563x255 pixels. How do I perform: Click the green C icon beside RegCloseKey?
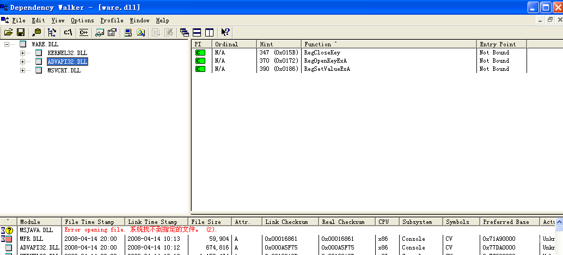tap(200, 52)
